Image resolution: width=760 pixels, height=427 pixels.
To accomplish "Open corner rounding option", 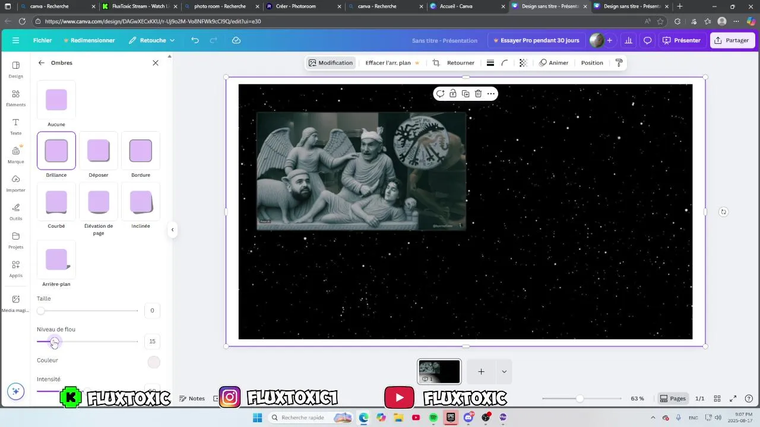I will click(505, 63).
